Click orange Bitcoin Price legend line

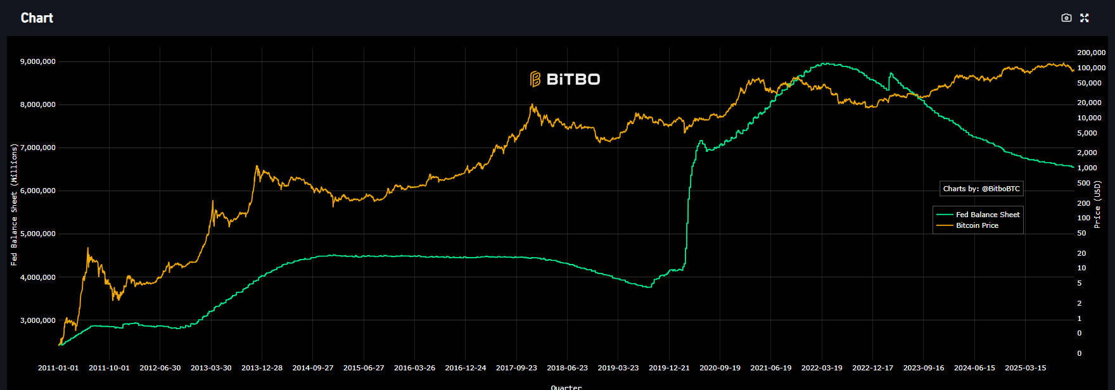(945, 225)
